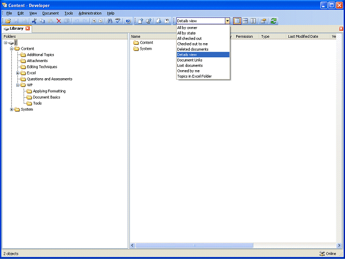
Task: Click the Copy toolbar icon
Action: [42, 21]
